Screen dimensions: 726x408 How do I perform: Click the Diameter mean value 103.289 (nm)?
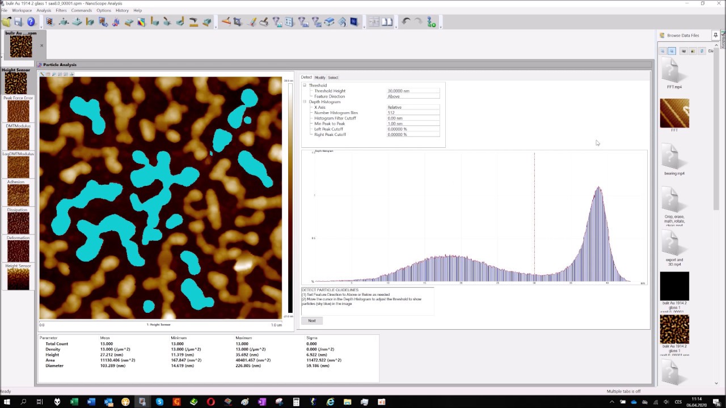[x=113, y=365]
